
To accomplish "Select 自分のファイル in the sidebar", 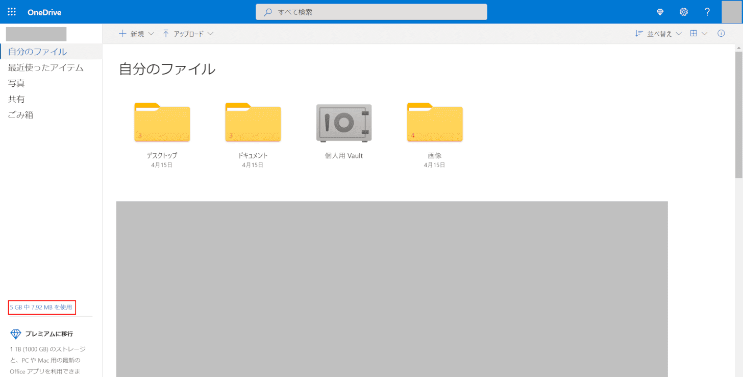I will (51, 52).
